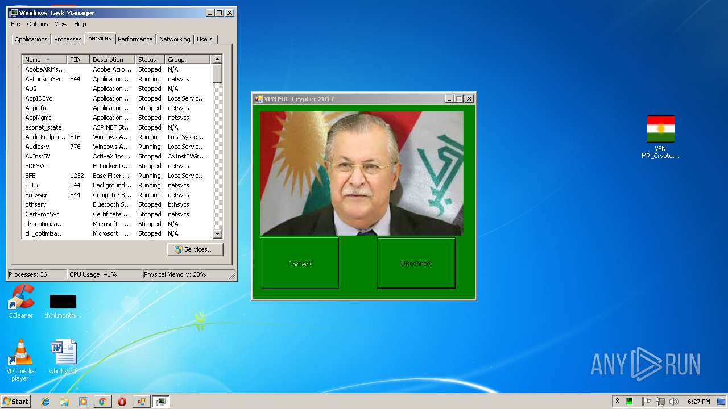Screen dimensions: 728x409
Task: Show hidden tray icons arrow
Action: click(x=617, y=401)
